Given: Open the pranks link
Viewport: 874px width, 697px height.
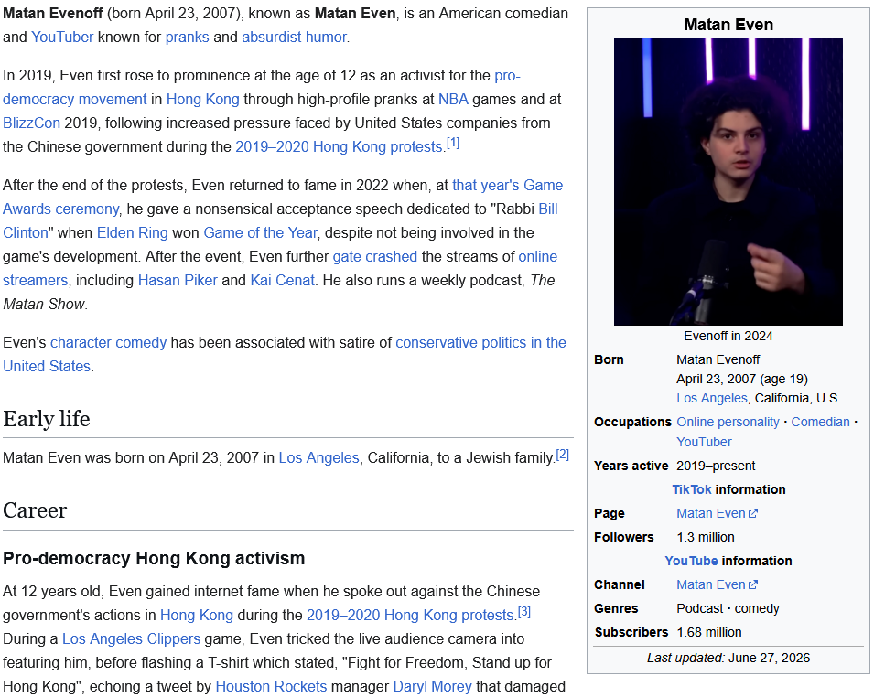Looking at the screenshot, I should [x=187, y=37].
